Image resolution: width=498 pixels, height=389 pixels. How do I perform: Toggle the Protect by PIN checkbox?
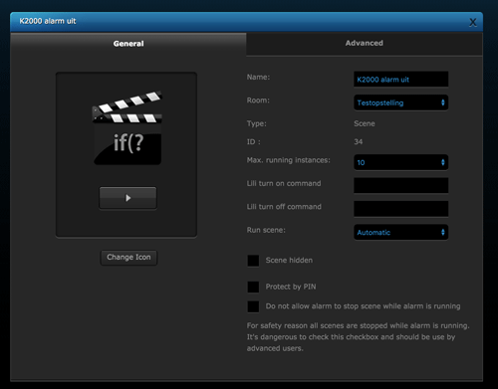tap(253, 287)
